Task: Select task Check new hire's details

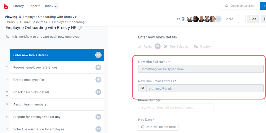Action: point(57,92)
